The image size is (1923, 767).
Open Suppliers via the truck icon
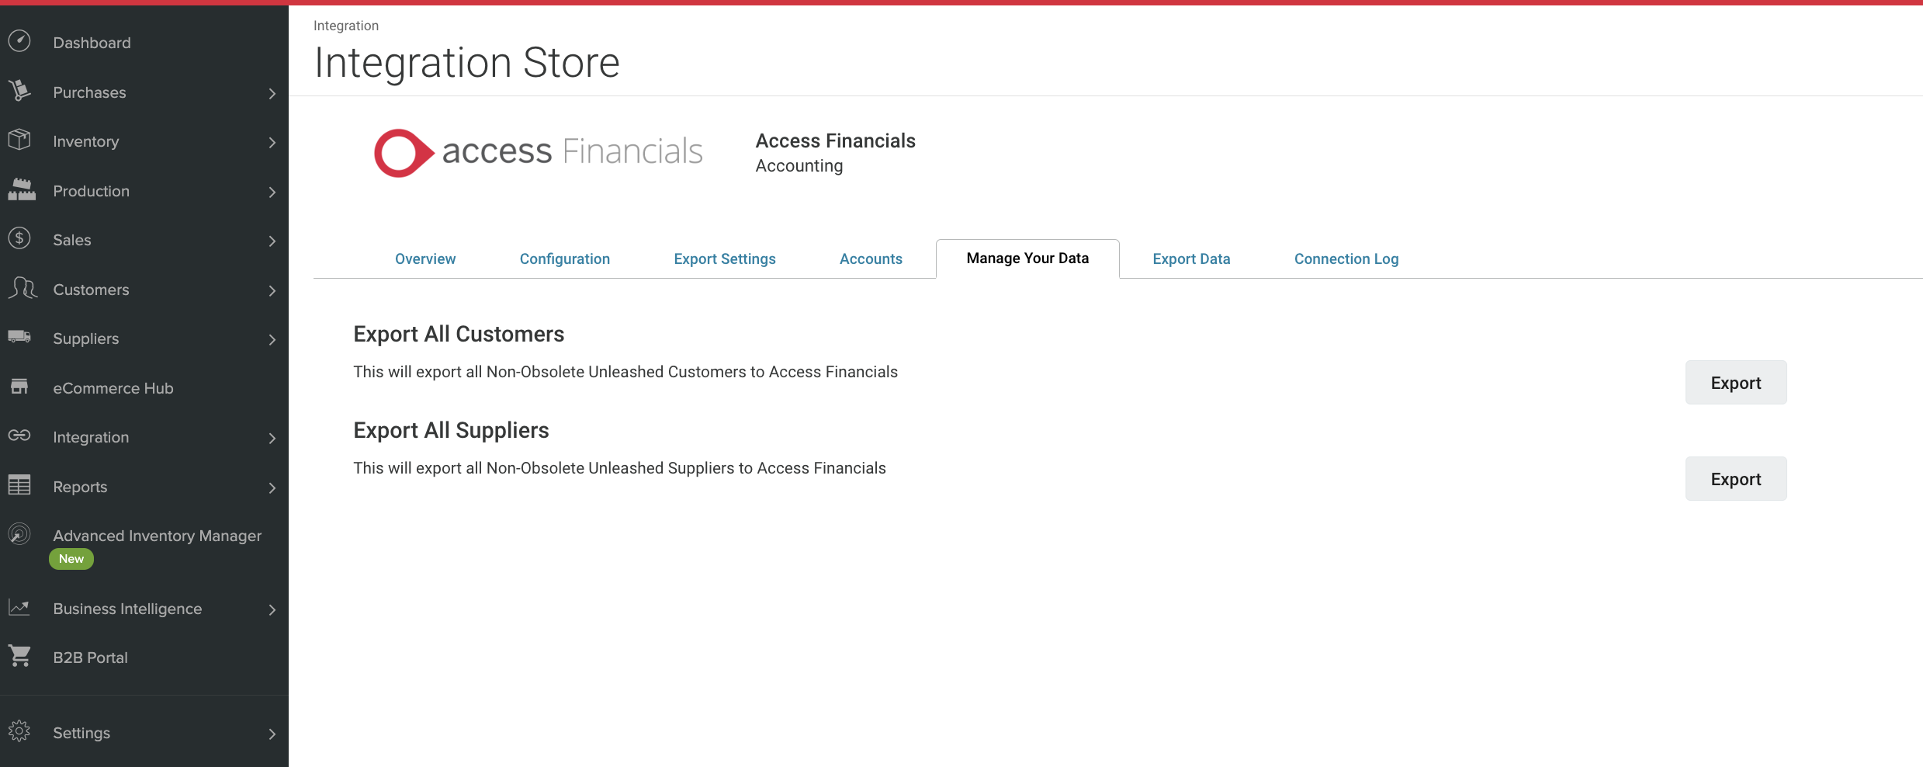19,338
